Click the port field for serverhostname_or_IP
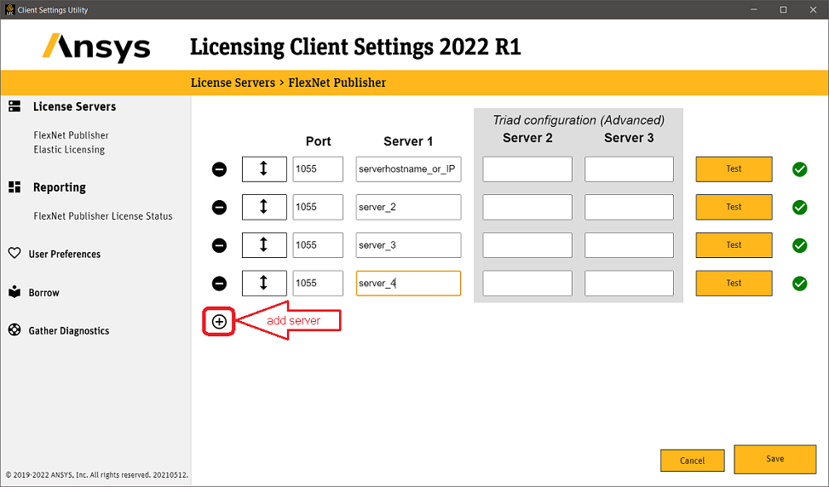Screen dimensions: 829x487 [318, 169]
